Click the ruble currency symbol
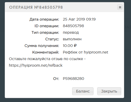Image resolution: width=131 pixels, height=102 pixels. point(75,46)
